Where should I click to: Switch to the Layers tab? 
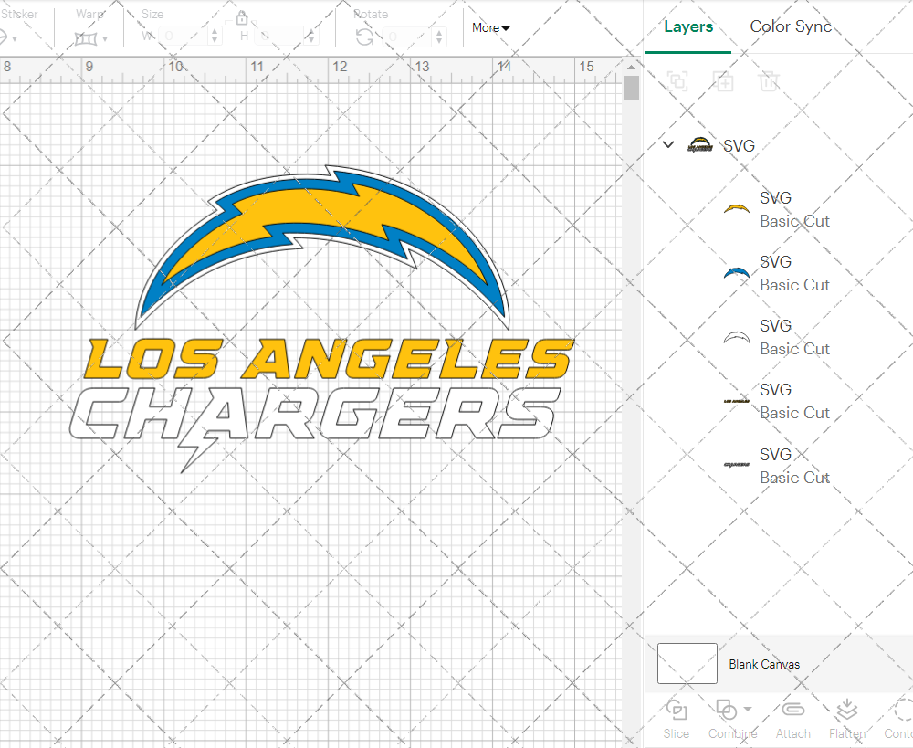pyautogui.click(x=688, y=26)
